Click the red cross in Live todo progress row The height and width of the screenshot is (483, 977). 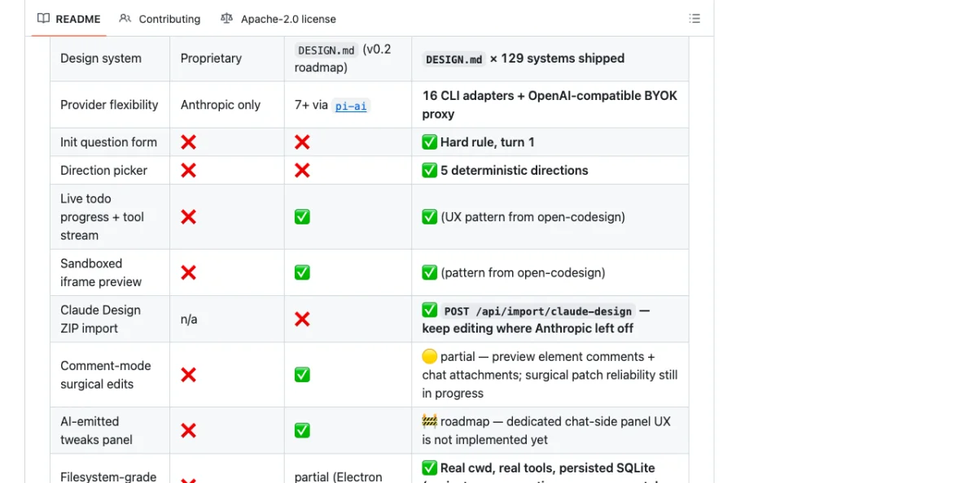pos(188,217)
